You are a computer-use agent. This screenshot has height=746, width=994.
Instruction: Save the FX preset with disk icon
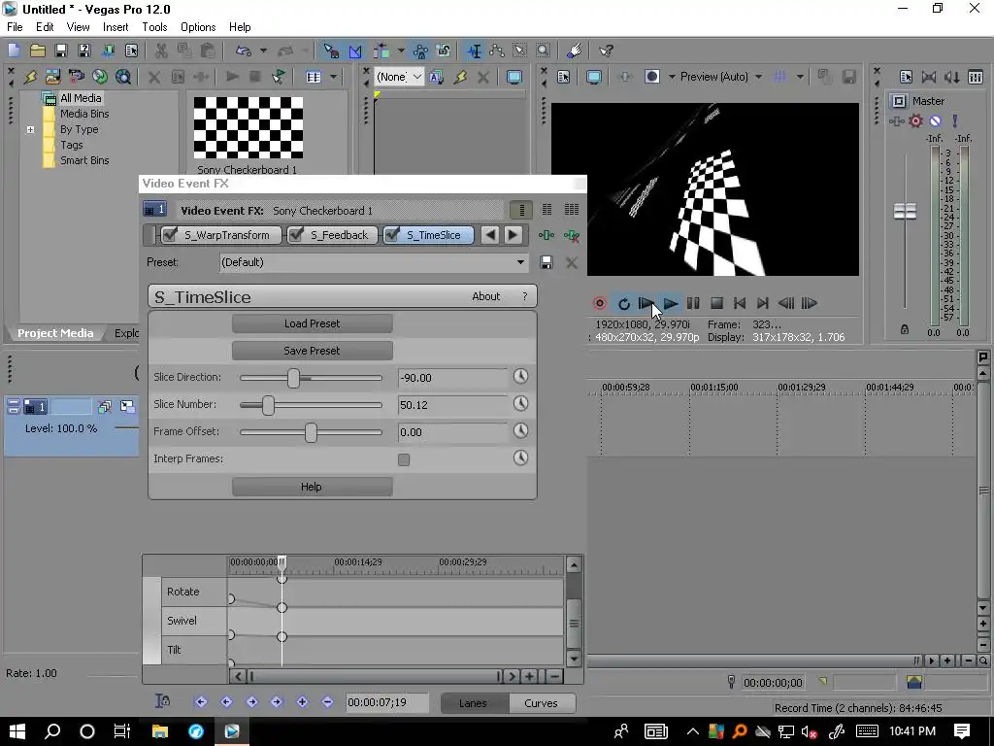point(547,262)
